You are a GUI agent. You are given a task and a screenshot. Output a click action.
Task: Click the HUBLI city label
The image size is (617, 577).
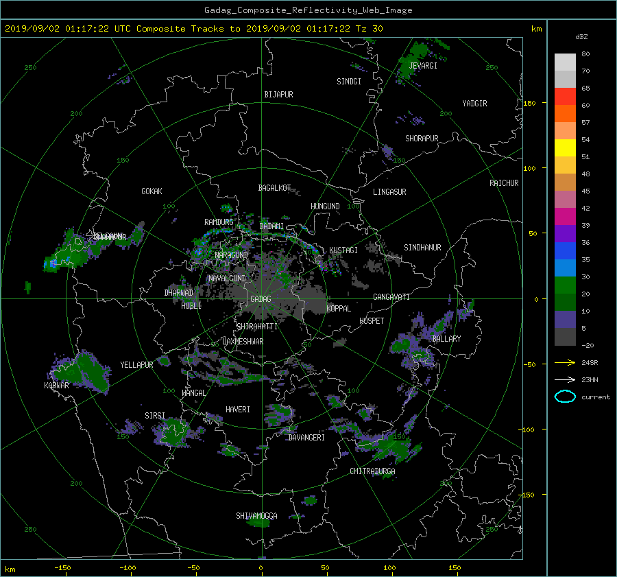191,306
